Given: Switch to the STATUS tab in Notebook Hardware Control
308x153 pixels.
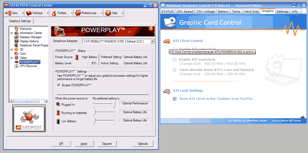Looking at the screenshot, I should click(x=167, y=11).
